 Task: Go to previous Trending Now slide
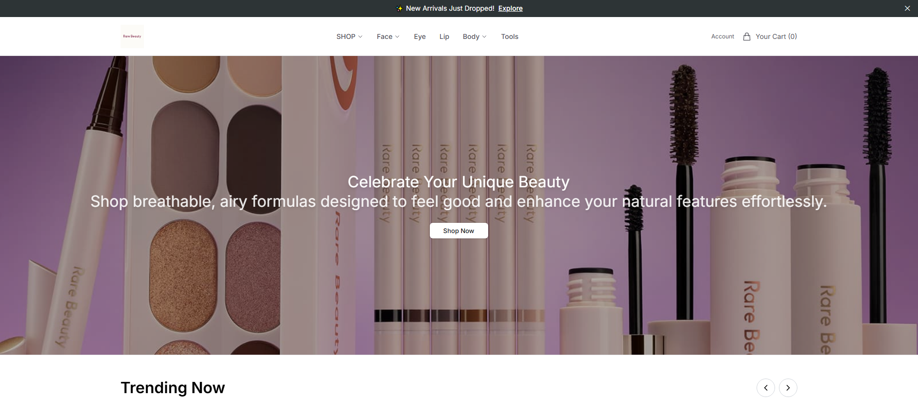[x=766, y=388]
